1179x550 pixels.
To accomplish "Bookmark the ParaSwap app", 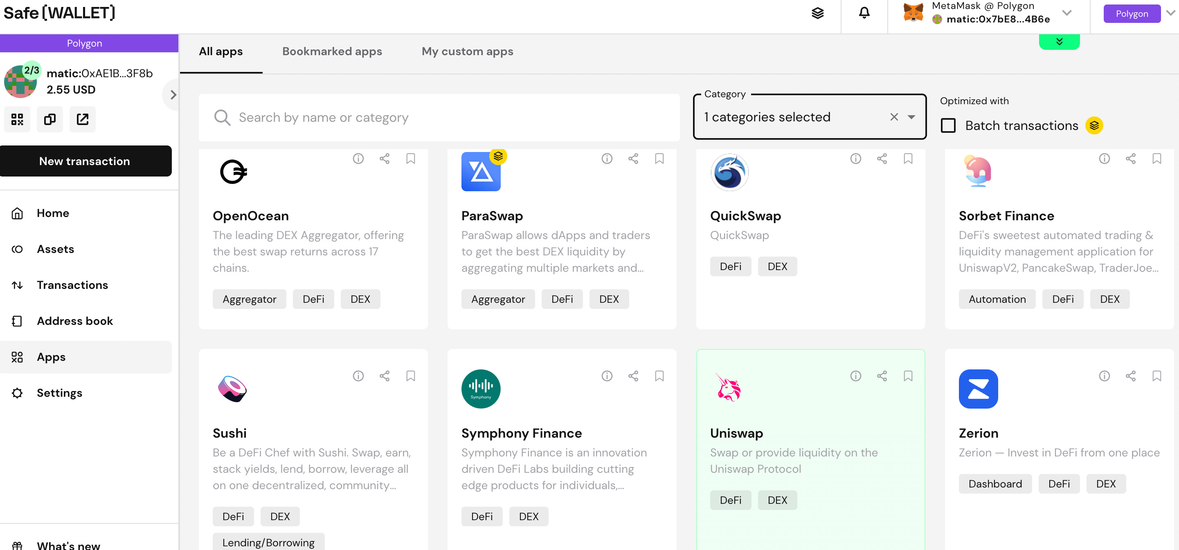I will pyautogui.click(x=659, y=159).
